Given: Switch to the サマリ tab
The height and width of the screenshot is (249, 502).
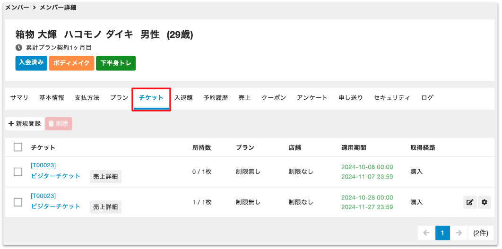Looking at the screenshot, I should tap(19, 98).
